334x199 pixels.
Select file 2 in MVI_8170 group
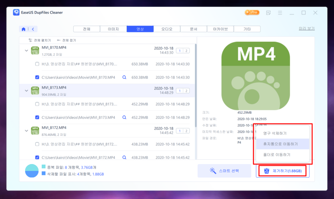(186, 51)
